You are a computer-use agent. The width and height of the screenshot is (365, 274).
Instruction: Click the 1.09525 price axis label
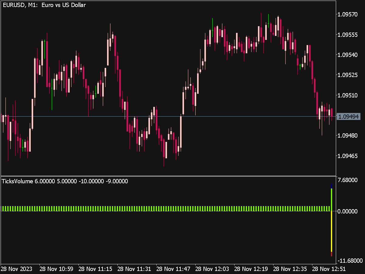pos(349,75)
